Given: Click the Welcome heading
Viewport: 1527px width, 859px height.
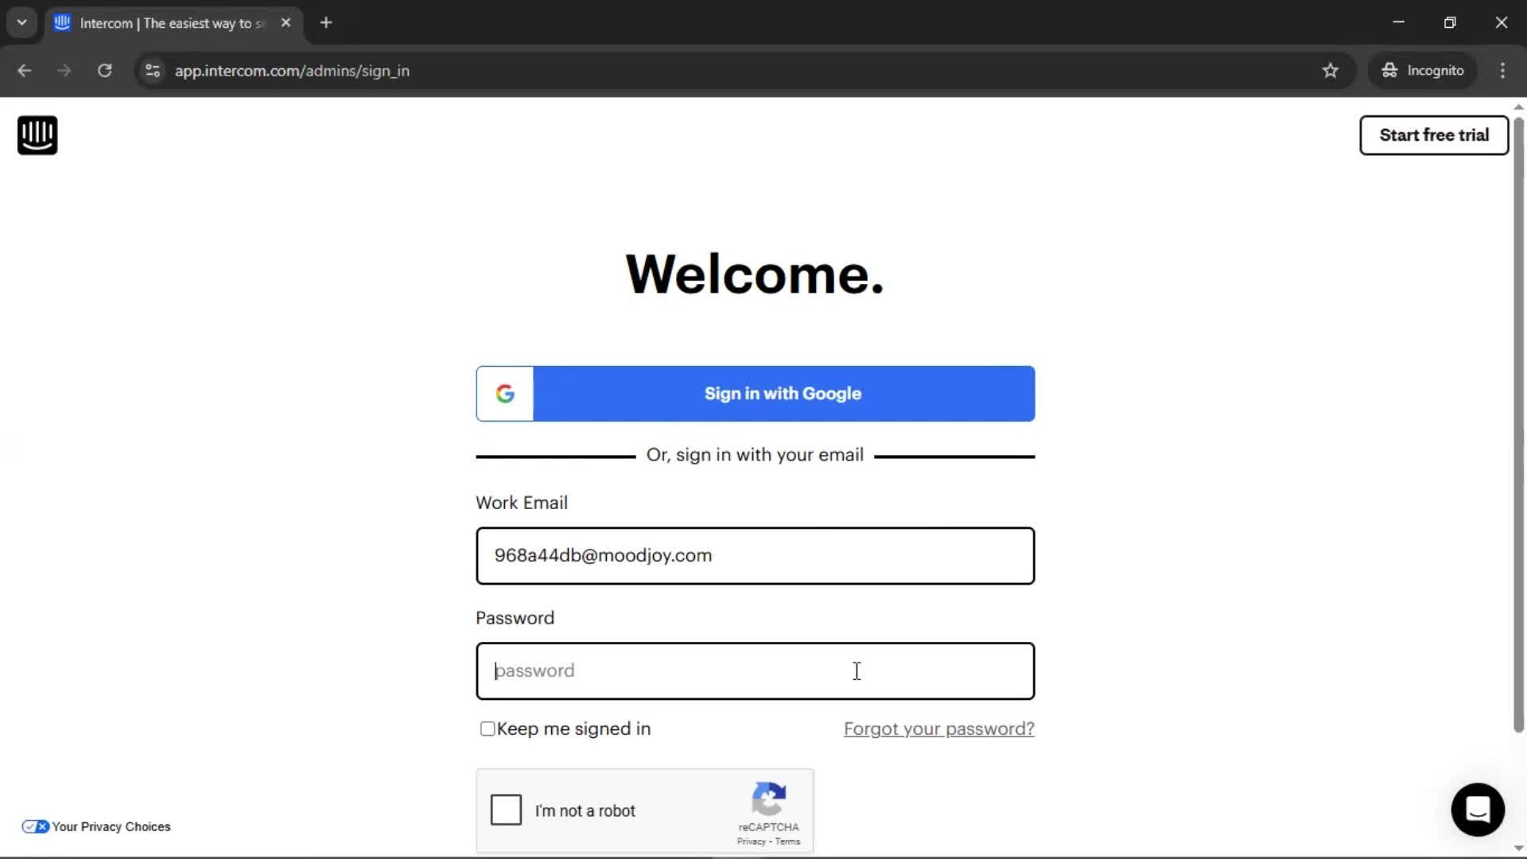Looking at the screenshot, I should pos(755,274).
